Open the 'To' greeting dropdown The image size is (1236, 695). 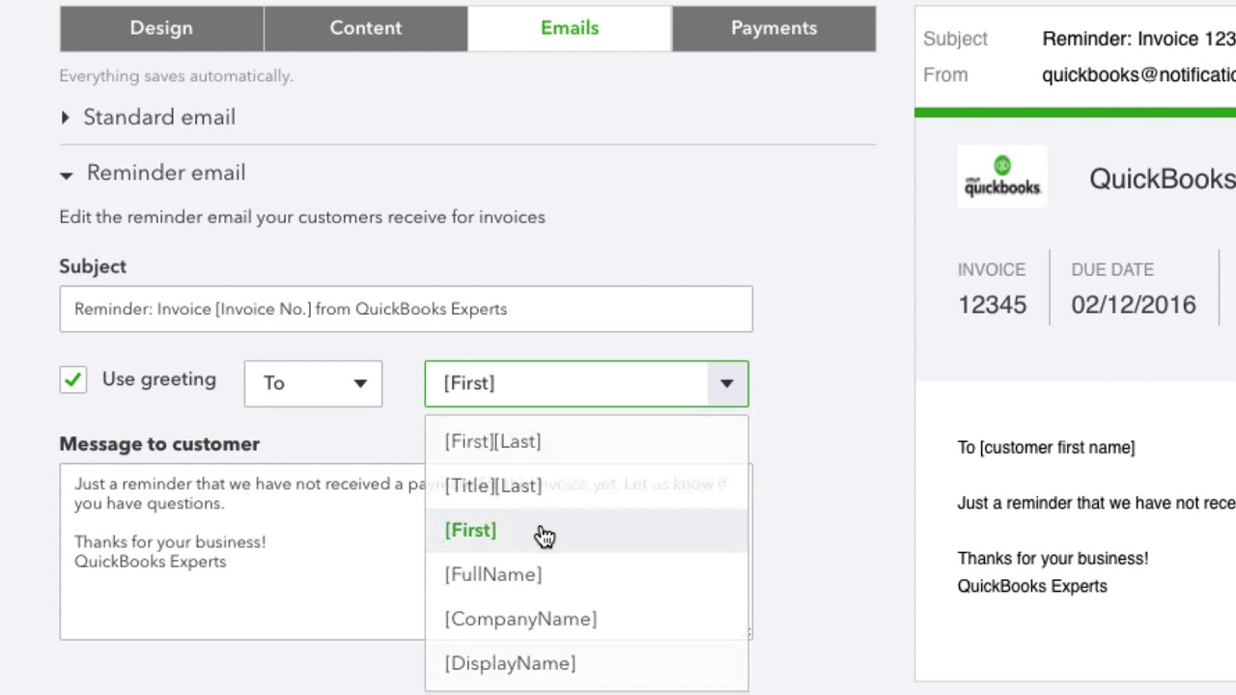(x=313, y=383)
